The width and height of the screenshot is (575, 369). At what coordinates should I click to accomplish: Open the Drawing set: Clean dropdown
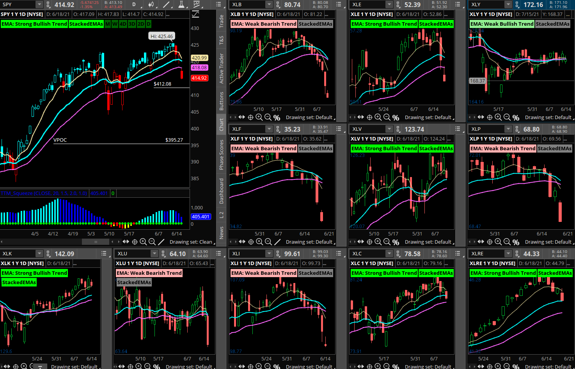pyautogui.click(x=192, y=242)
